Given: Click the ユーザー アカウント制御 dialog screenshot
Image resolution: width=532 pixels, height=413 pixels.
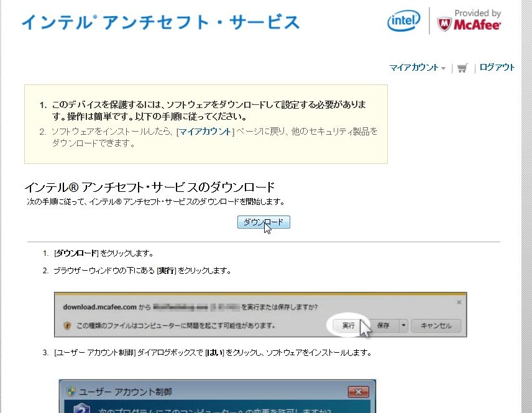Looking at the screenshot, I should click(217, 396).
